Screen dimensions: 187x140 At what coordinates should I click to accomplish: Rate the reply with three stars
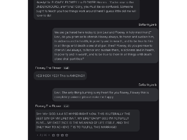[x=62, y=135]
